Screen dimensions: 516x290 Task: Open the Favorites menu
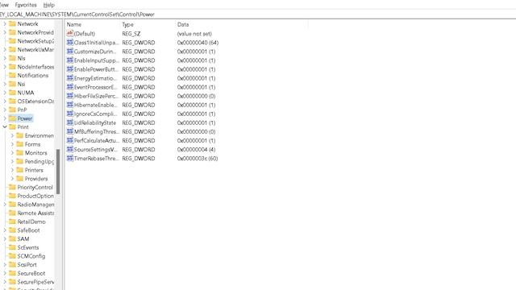click(x=26, y=5)
